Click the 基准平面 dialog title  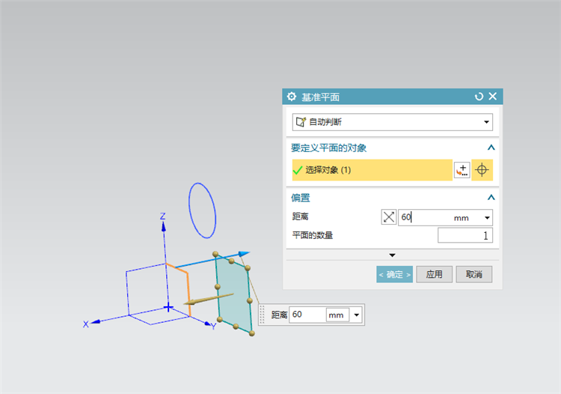coord(320,97)
